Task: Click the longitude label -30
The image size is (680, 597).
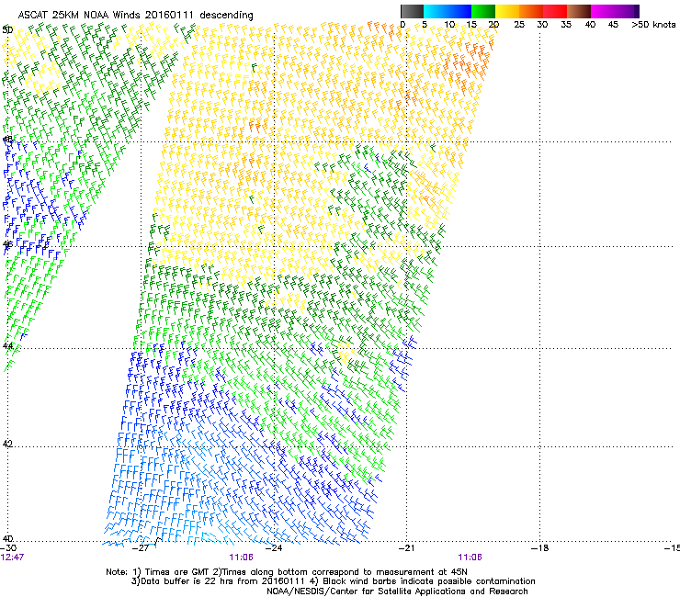Action: tap(8, 548)
